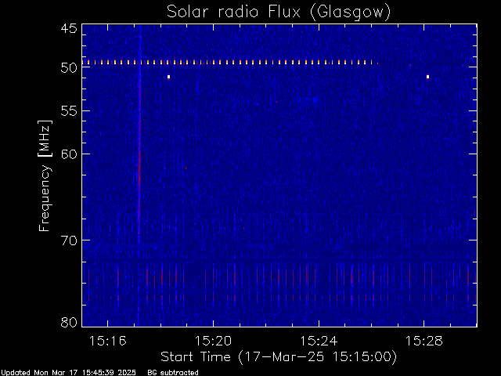Click the 15:28 time tick label

point(424,341)
